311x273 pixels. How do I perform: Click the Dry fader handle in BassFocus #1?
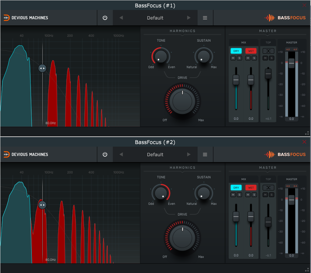pyautogui.click(x=236, y=80)
